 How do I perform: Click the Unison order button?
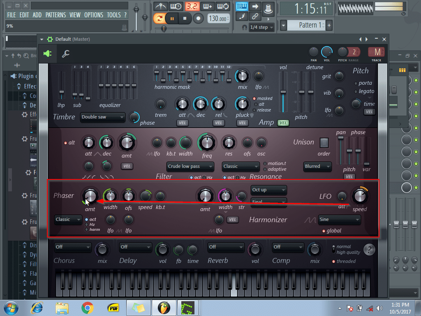point(324,143)
